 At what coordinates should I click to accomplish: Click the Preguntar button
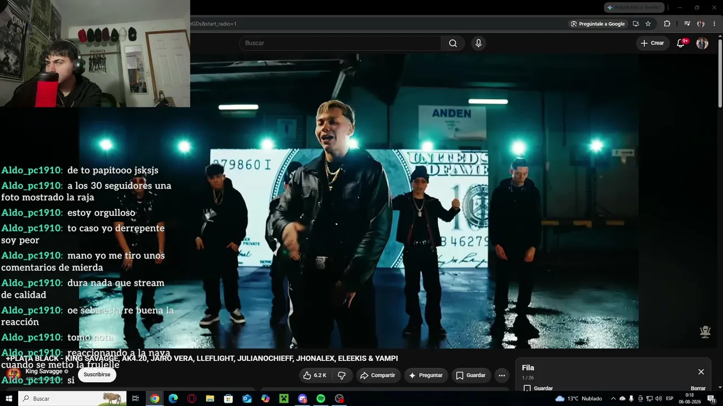point(426,376)
